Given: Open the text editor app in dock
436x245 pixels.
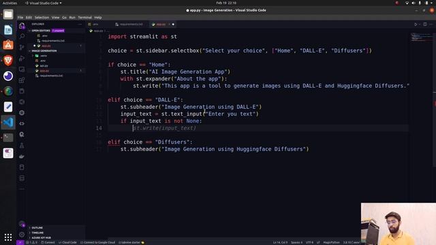Looking at the screenshot, I should pos(8,107).
